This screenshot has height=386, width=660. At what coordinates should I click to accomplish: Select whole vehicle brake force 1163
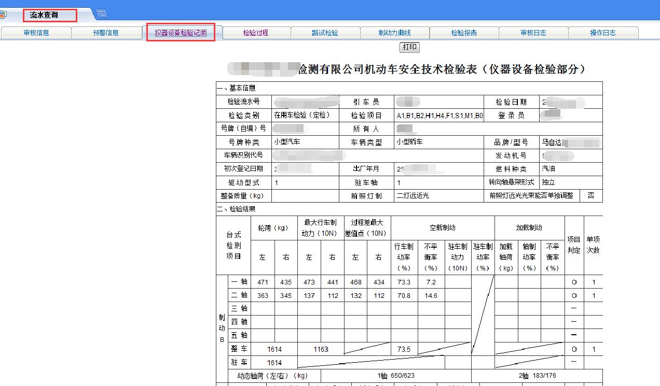tap(321, 349)
